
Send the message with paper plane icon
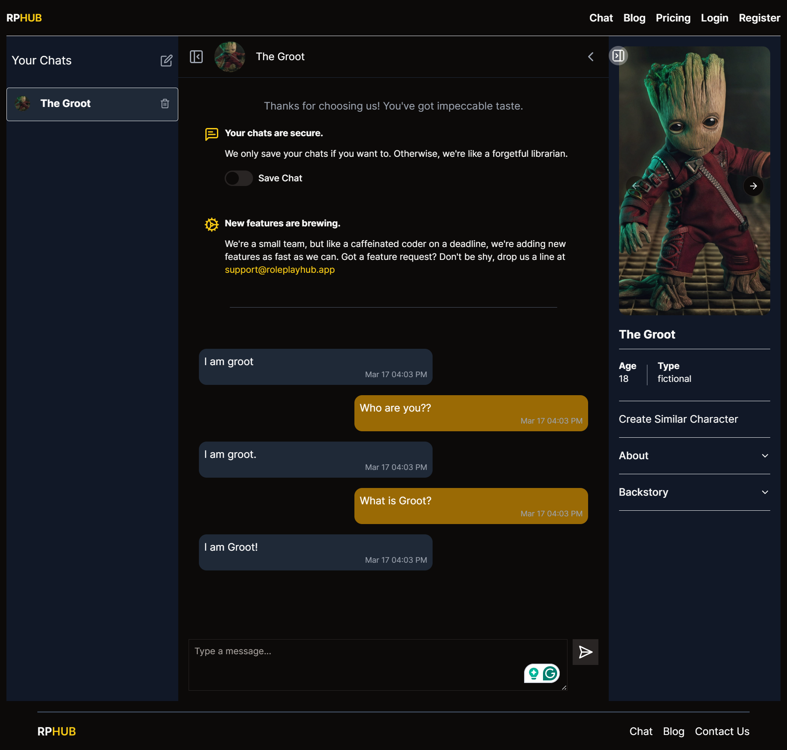pyautogui.click(x=585, y=652)
